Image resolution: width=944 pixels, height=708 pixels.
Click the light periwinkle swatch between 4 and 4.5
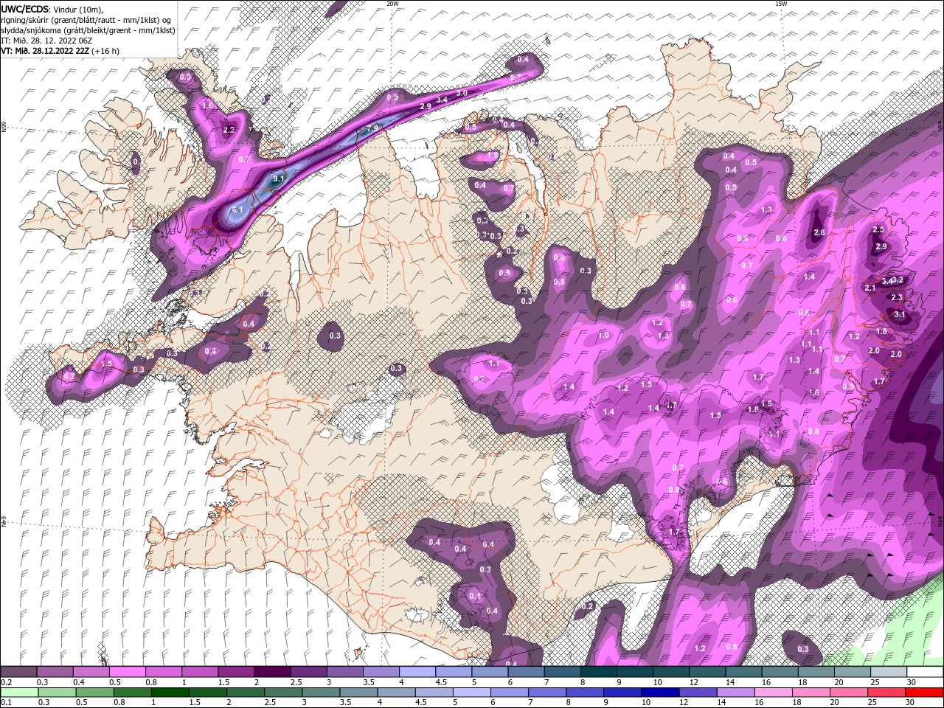point(417,672)
